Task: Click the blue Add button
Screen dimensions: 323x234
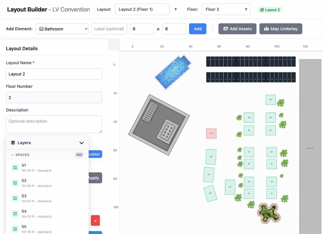Action: click(x=197, y=29)
